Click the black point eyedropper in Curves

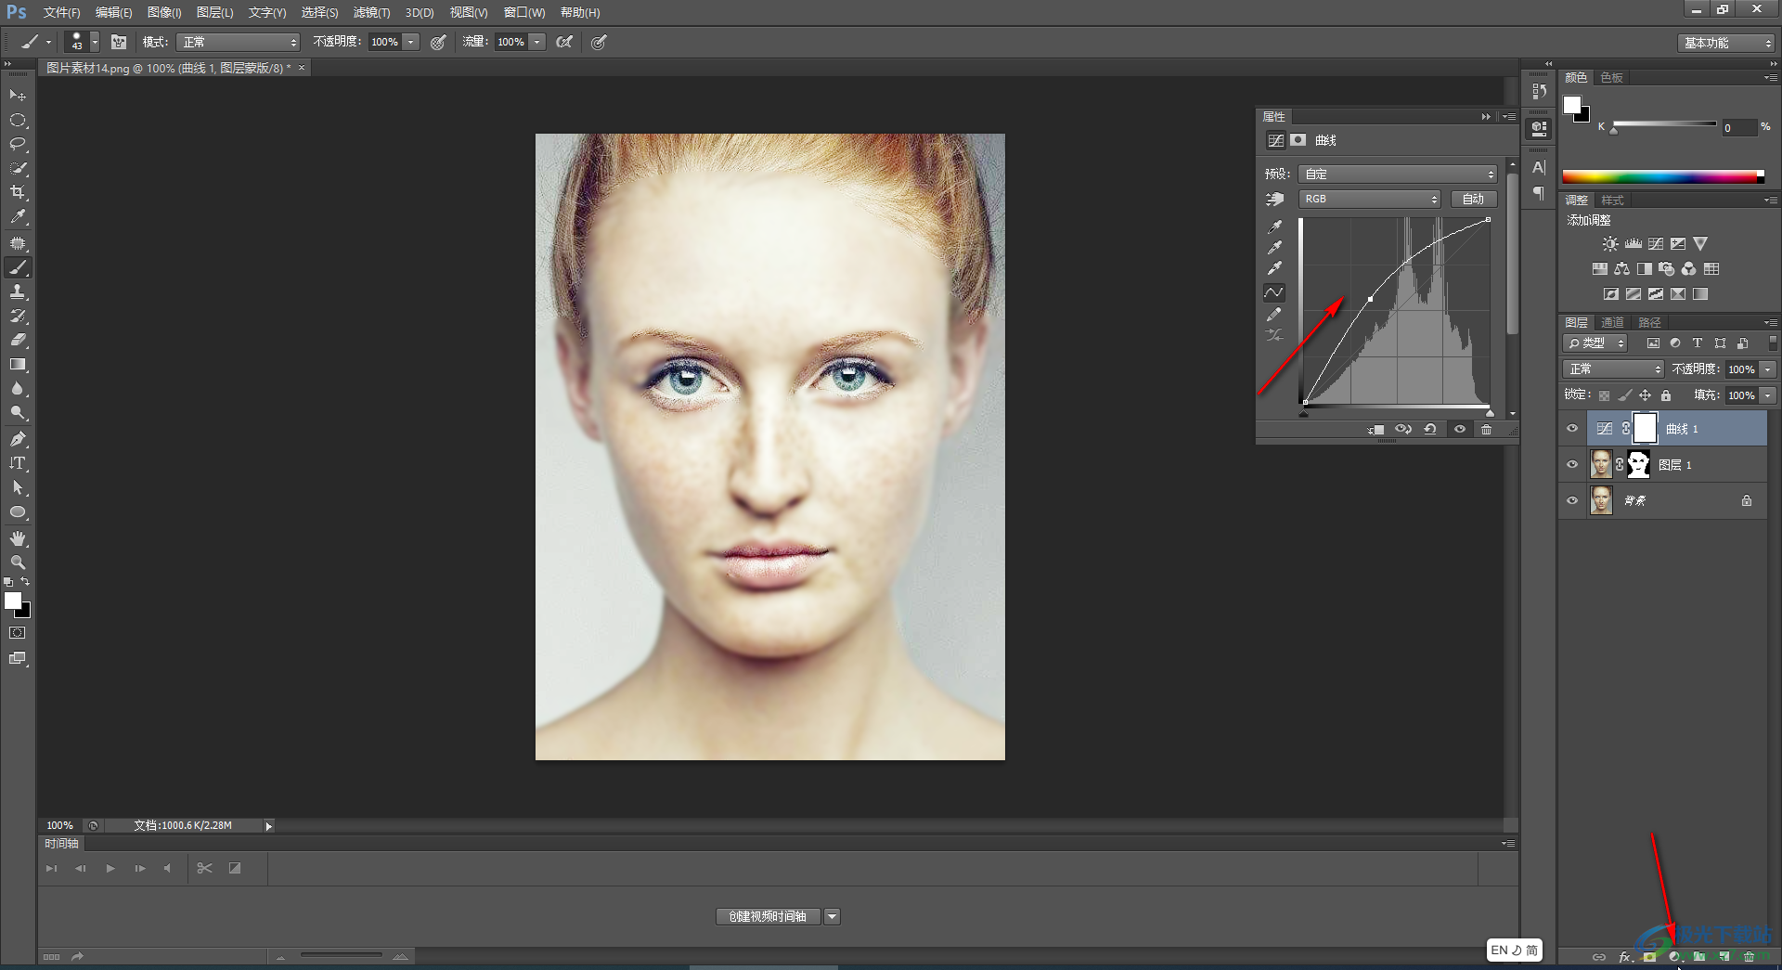pos(1275,226)
